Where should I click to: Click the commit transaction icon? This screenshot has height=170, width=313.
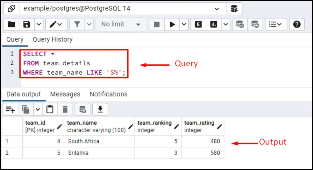240,25
